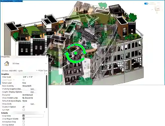Enable the Sun Path checkbox
Screen dimensions: 165x126
click(x=23, y=110)
